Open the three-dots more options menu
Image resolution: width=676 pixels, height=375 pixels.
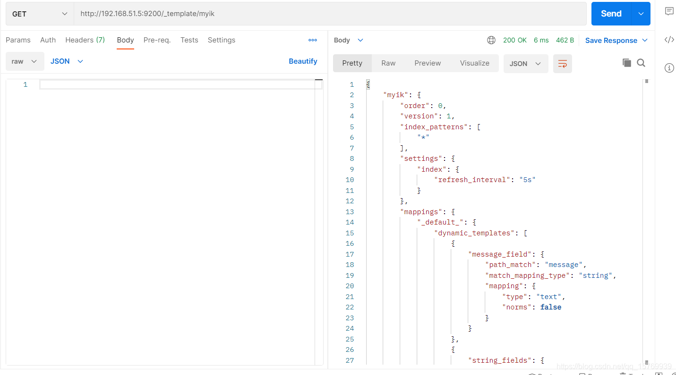coord(312,40)
